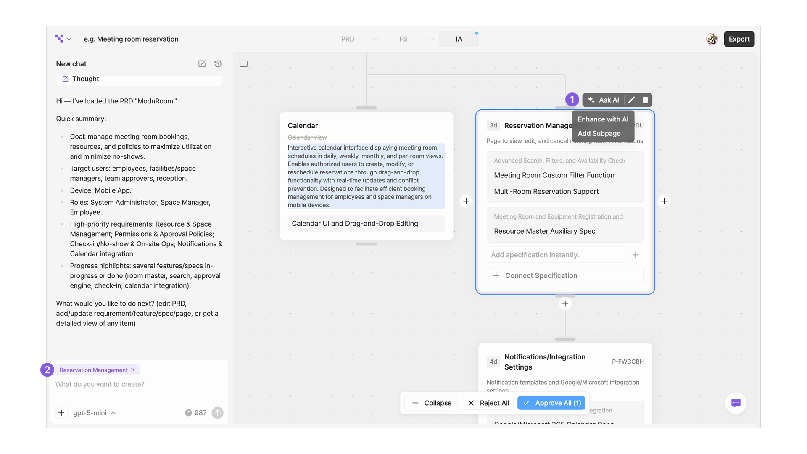807x454 pixels.
Task: Open chat history clock icon
Action: 218,64
